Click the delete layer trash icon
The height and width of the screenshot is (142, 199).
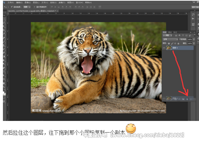[x=191, y=99]
